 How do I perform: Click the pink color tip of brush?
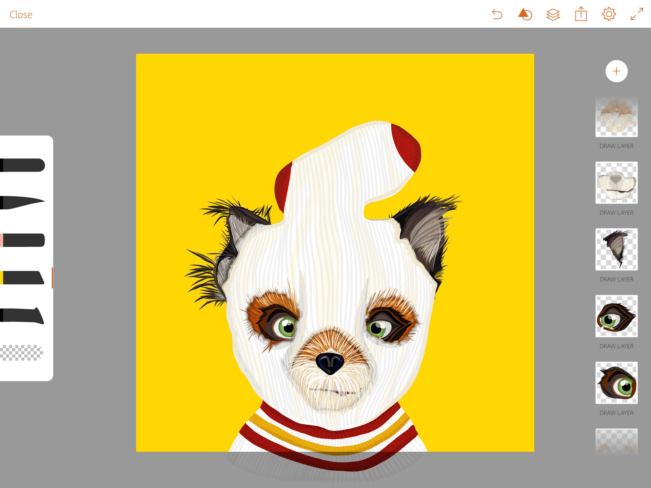coord(2,240)
